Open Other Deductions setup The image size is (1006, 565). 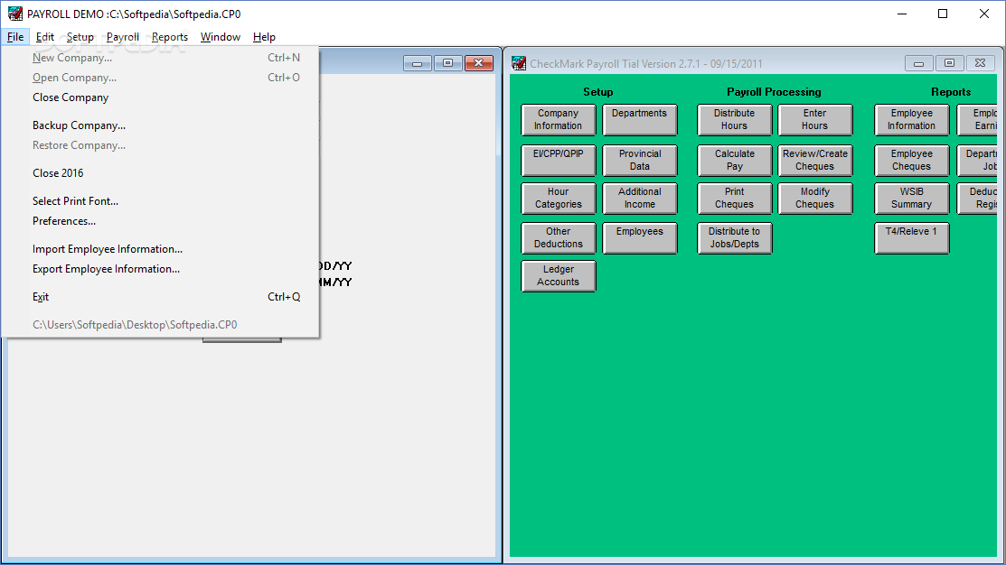click(559, 237)
